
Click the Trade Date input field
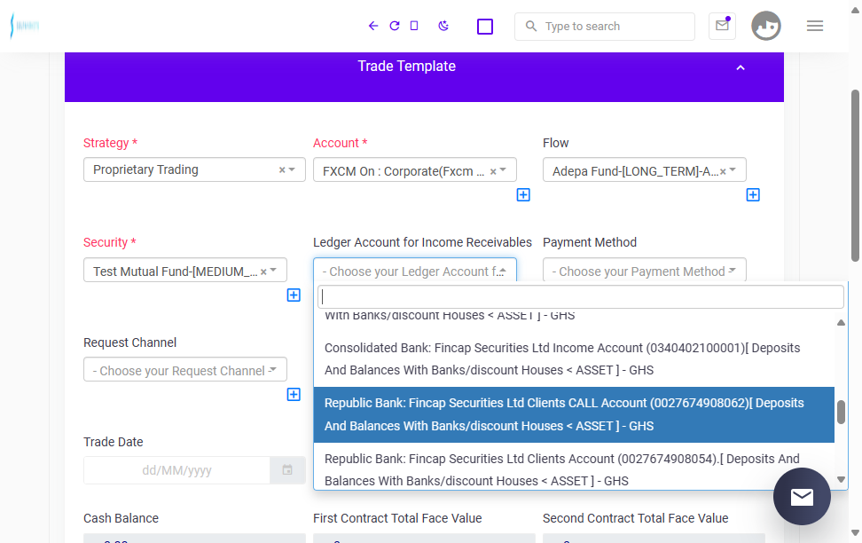coord(176,470)
